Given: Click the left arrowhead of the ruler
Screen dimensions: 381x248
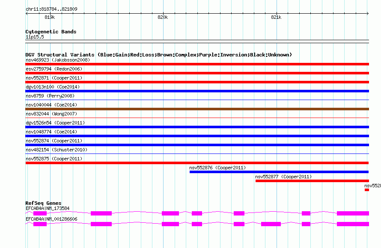Looking at the screenshot, I should click(27, 13).
